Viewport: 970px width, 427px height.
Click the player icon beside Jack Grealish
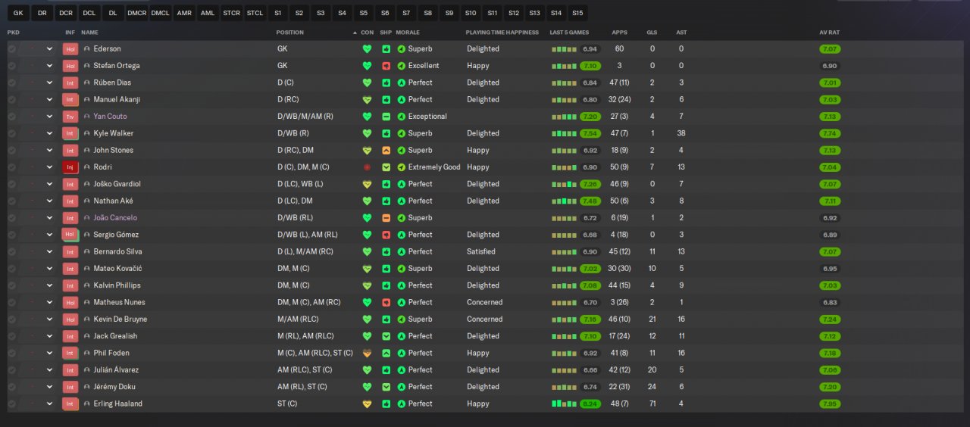87,336
